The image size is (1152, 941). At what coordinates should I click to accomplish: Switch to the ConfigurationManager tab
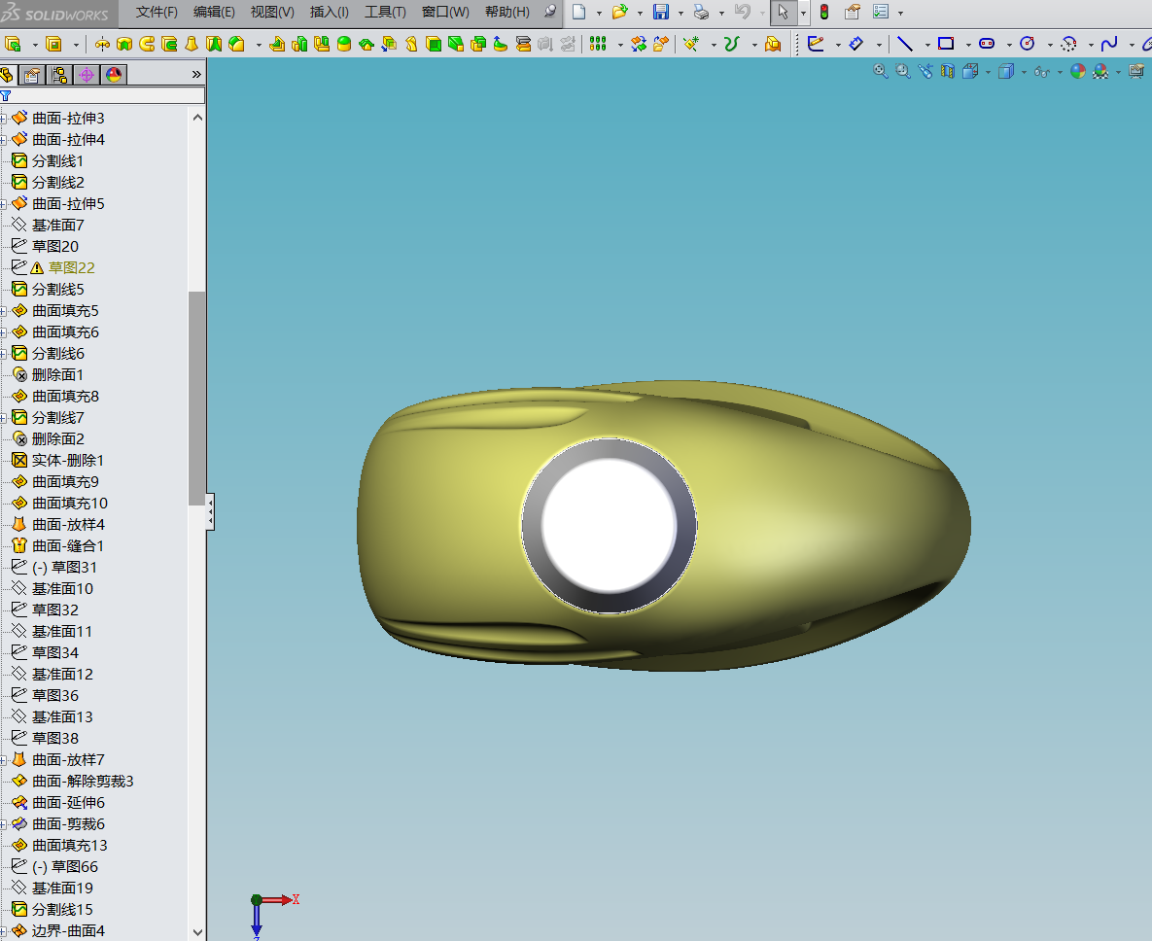coord(58,75)
